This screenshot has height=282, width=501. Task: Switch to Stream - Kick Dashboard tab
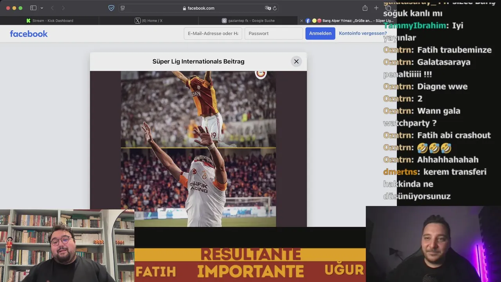pos(50,20)
